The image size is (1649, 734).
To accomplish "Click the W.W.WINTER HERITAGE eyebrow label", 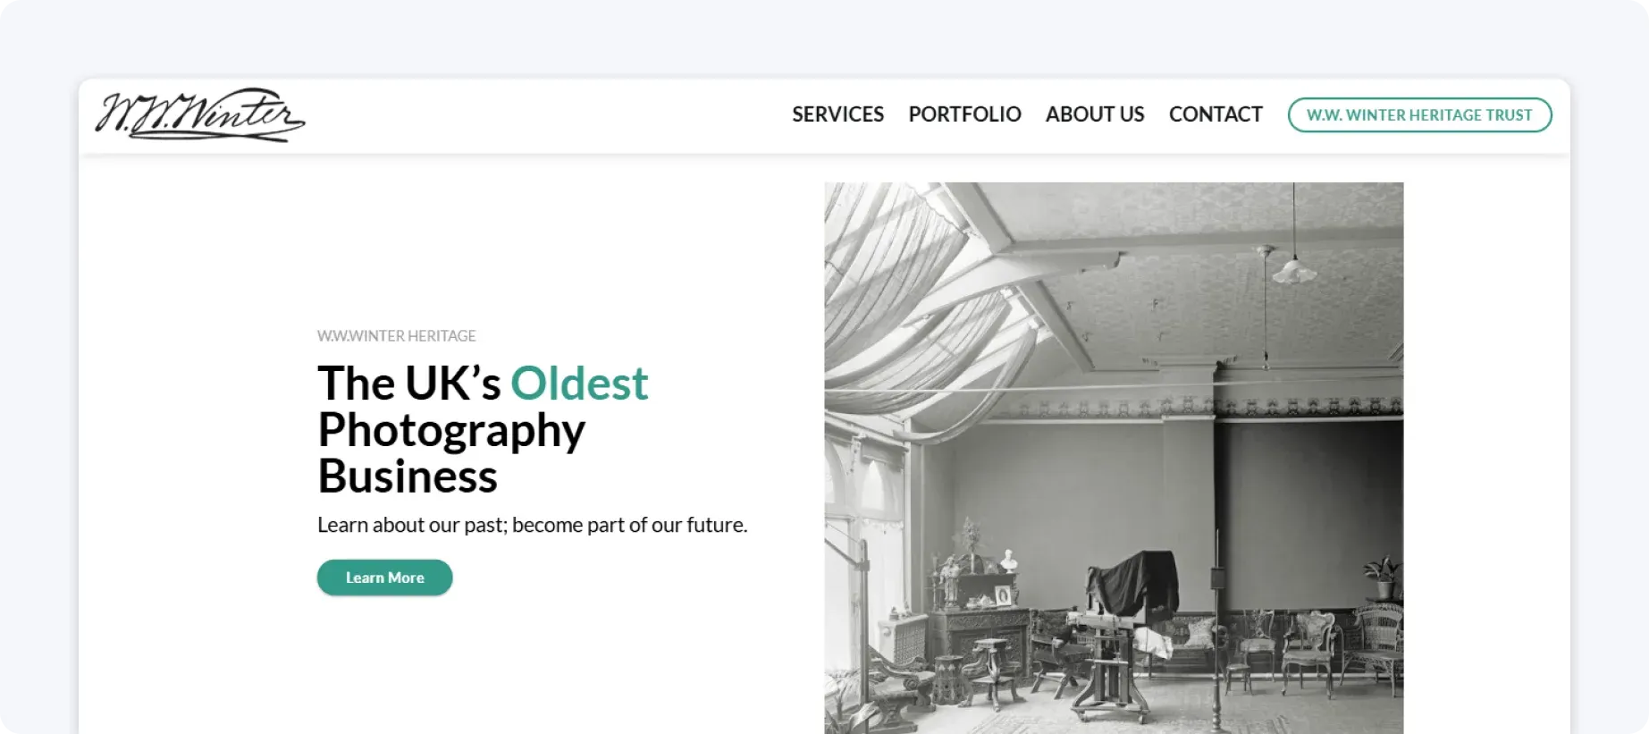I will click(x=397, y=336).
